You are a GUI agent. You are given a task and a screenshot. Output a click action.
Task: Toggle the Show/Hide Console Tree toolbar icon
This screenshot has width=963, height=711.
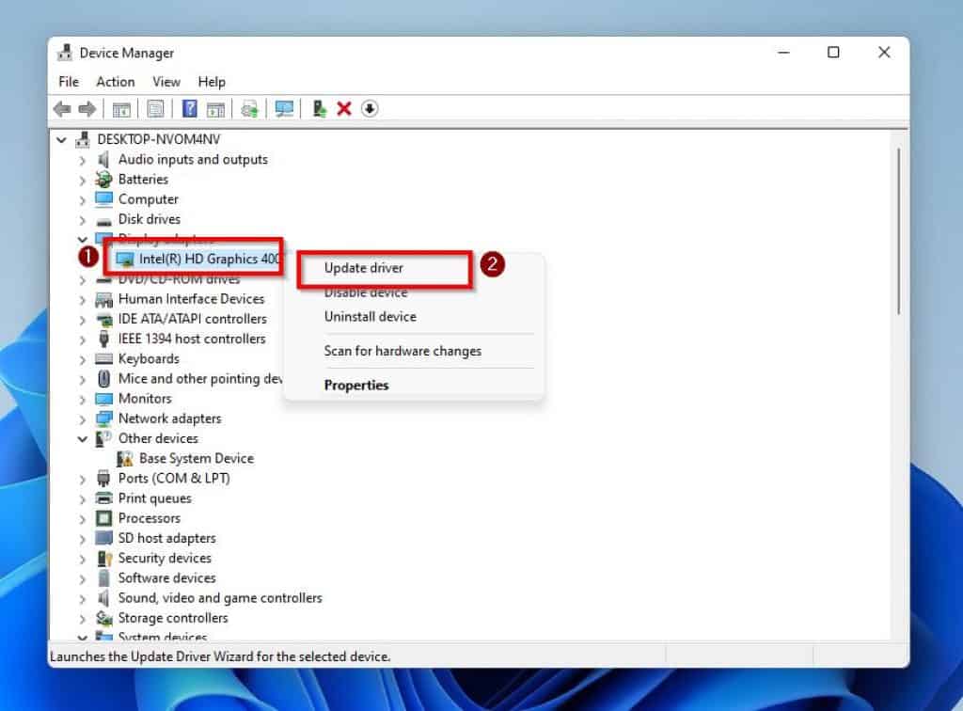(x=121, y=109)
